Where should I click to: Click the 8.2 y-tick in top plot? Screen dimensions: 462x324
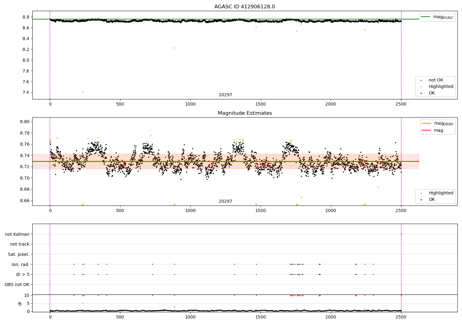pyautogui.click(x=26, y=49)
